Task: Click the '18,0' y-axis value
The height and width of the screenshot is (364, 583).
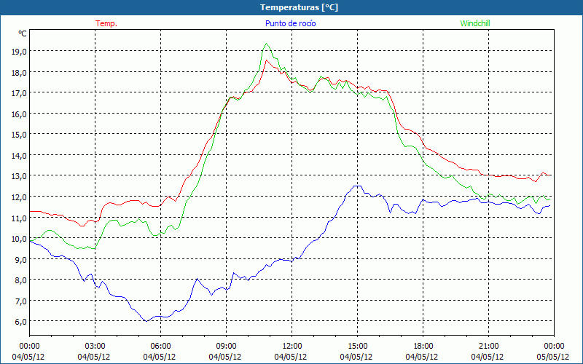Action: pos(19,72)
